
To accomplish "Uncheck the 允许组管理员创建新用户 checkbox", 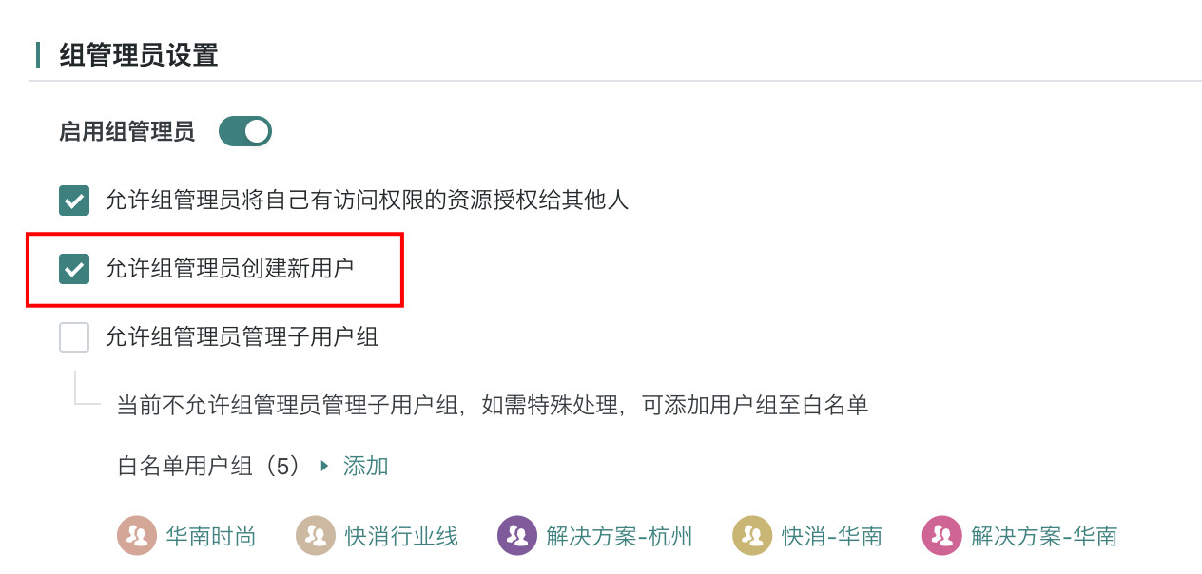I will (74, 269).
